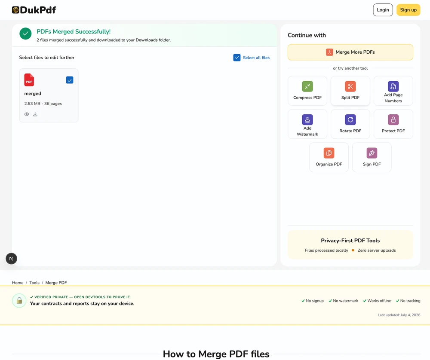This screenshot has width=430, height=360.
Task: Click the 'Files processed locally' text
Action: tap(326, 250)
